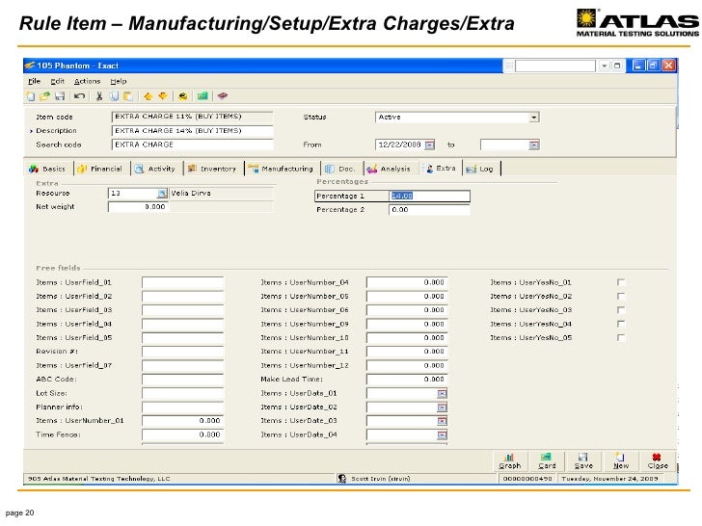This screenshot has height=526, width=702.
Task: Click the Card button
Action: [x=547, y=461]
